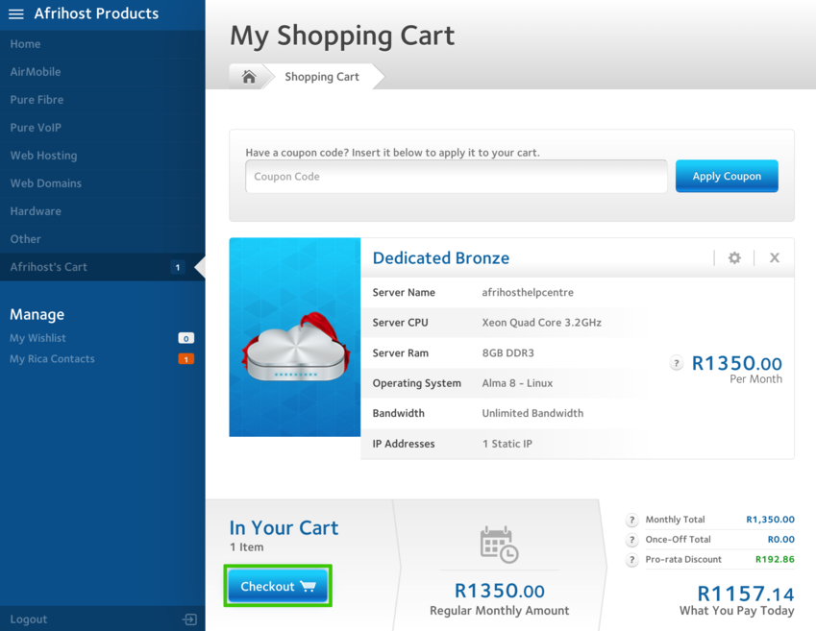
Task: Open My Rica Contacts link
Action: (53, 359)
